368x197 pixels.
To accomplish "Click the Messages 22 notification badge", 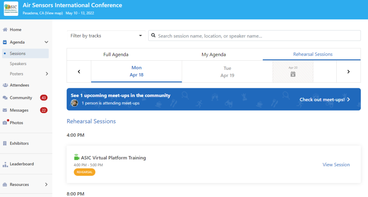I will point(44,110).
